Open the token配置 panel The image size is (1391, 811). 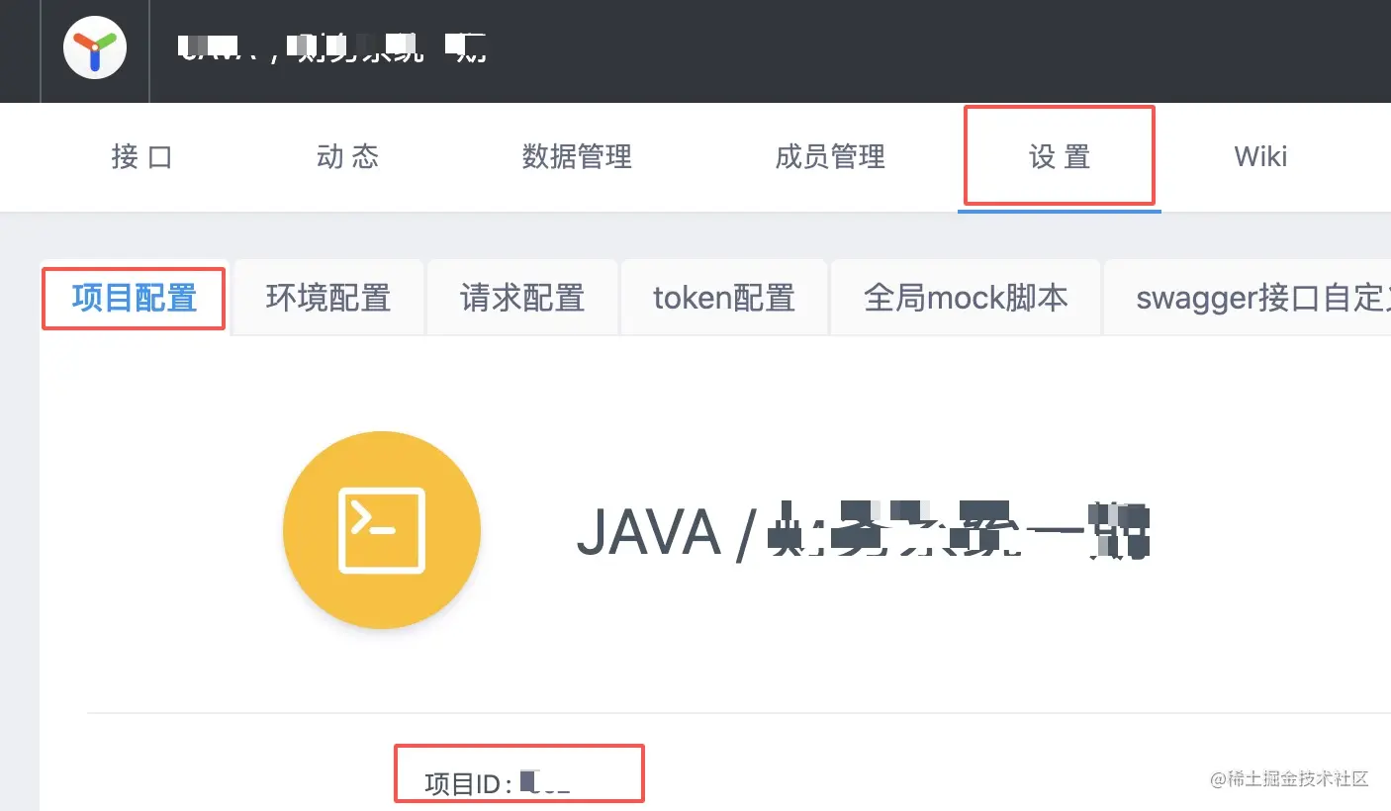(724, 298)
